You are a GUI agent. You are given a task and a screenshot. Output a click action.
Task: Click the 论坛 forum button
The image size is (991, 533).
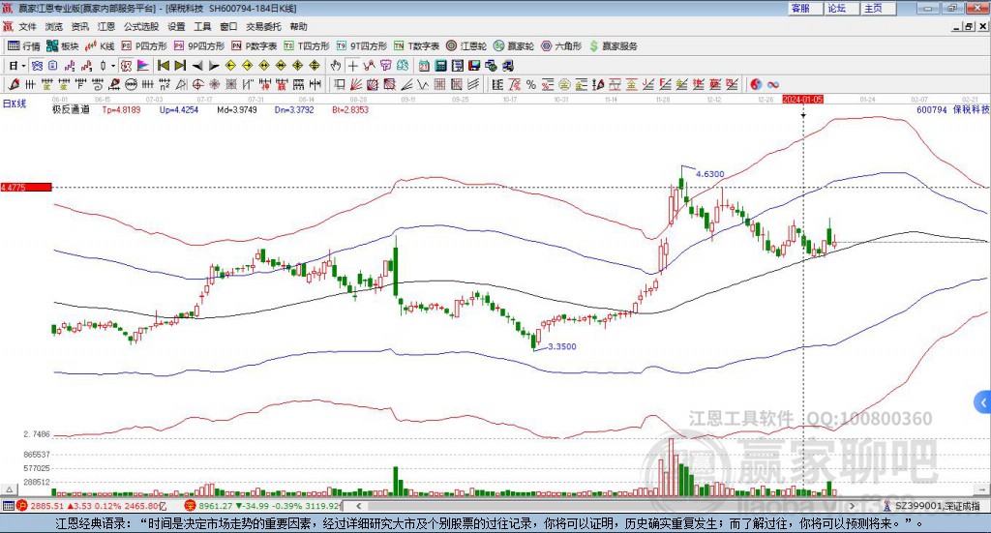pyautogui.click(x=842, y=8)
